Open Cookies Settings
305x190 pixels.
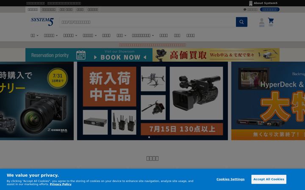coord(230,179)
